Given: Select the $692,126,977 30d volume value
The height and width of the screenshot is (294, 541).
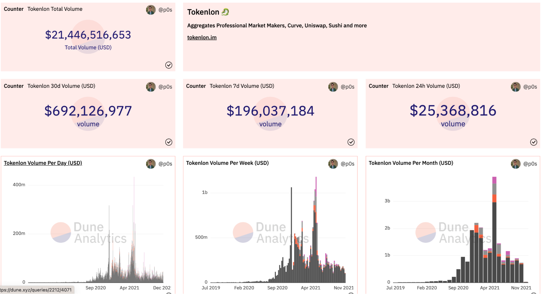Looking at the screenshot, I should 88,111.
